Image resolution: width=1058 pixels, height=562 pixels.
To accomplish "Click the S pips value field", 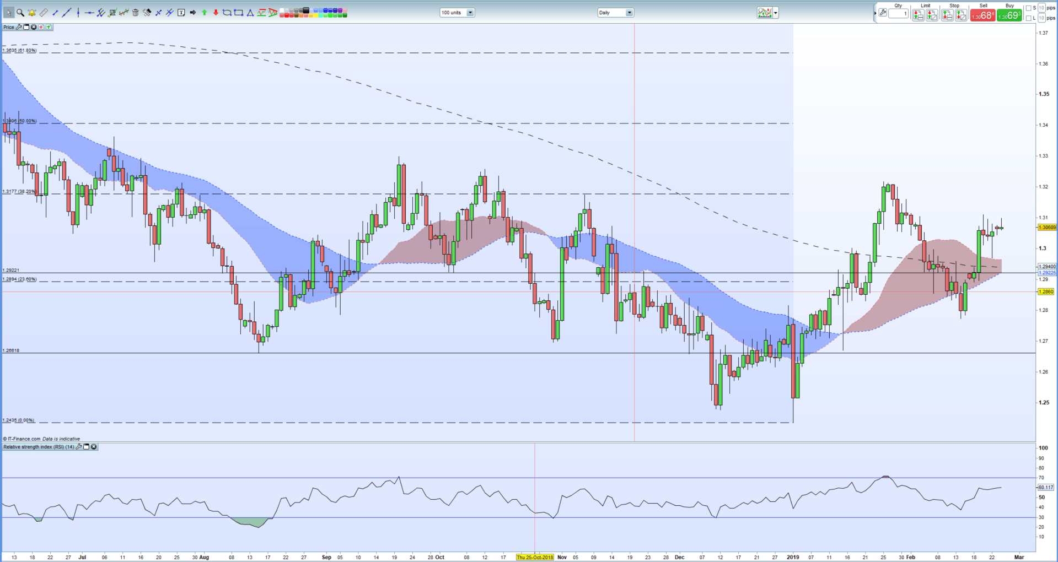I will 1041,8.
